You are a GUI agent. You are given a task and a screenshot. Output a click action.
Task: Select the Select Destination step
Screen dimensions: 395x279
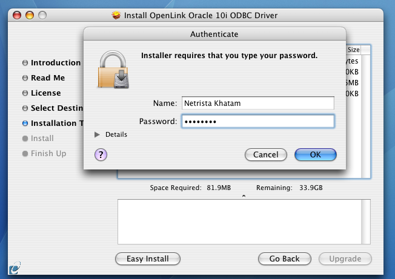coord(57,108)
